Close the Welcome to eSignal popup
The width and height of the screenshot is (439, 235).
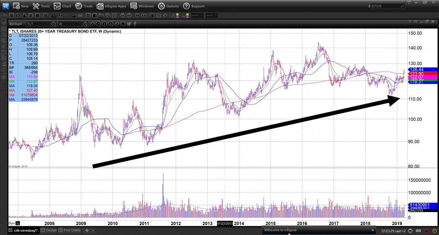[x=373, y=230]
